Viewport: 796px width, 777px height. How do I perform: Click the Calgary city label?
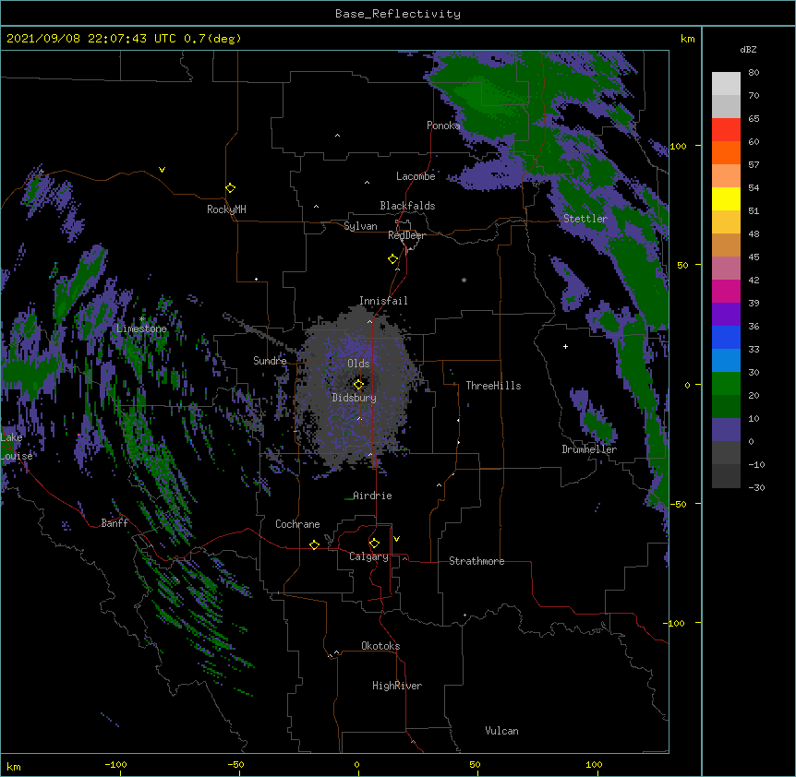coord(368,556)
